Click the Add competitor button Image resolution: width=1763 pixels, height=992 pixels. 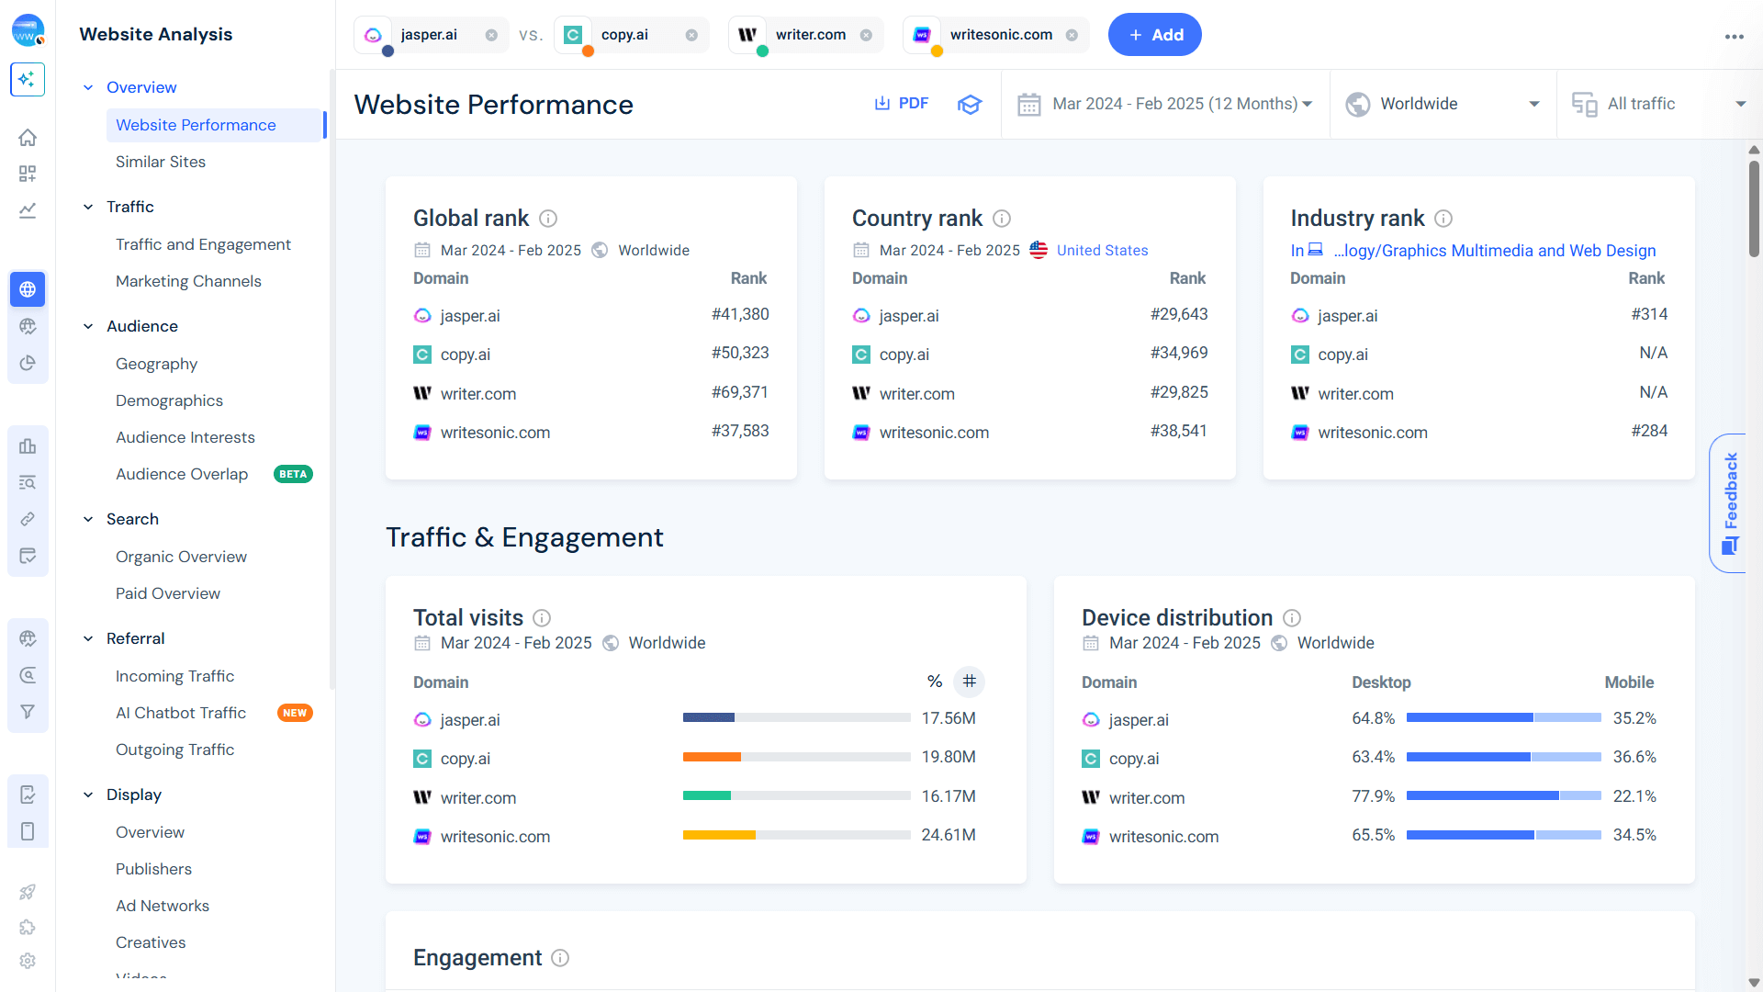pyautogui.click(x=1154, y=34)
